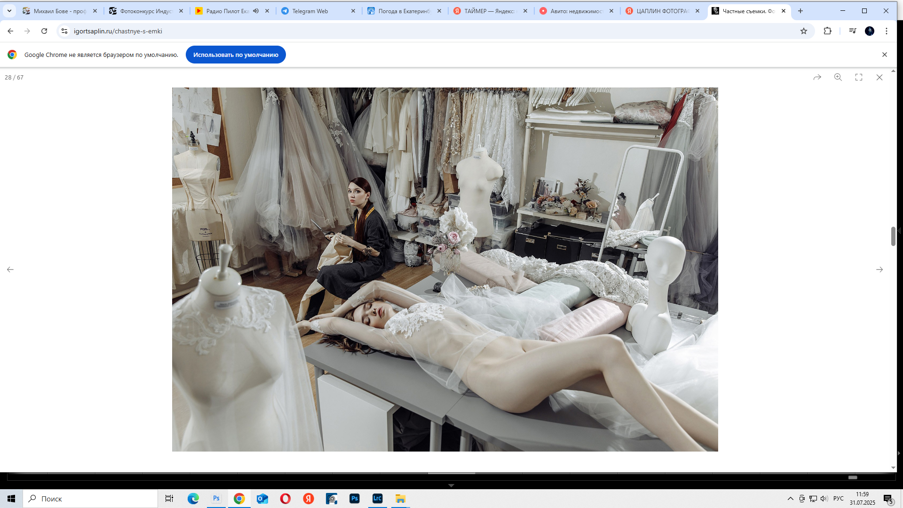Zoom in with the gallery magnifier icon
Viewport: 903px width, 508px height.
coord(838,77)
